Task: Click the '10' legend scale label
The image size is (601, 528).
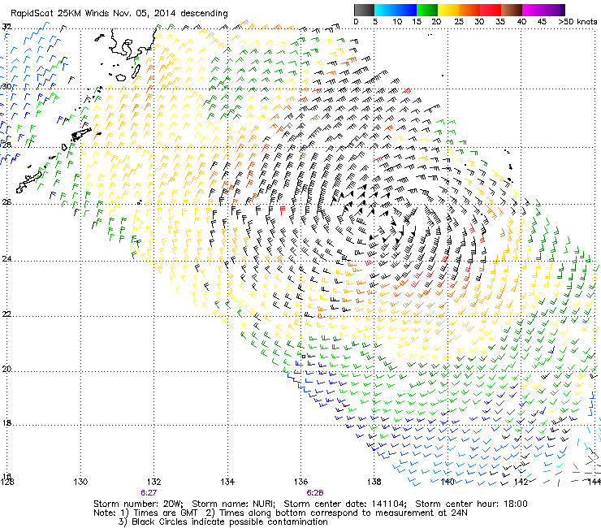Action: [x=397, y=22]
